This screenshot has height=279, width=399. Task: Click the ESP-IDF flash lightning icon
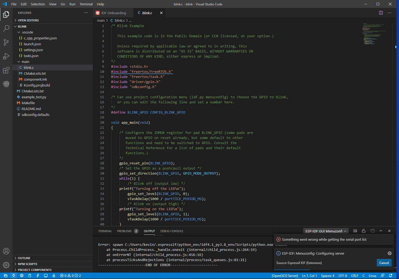point(38,276)
